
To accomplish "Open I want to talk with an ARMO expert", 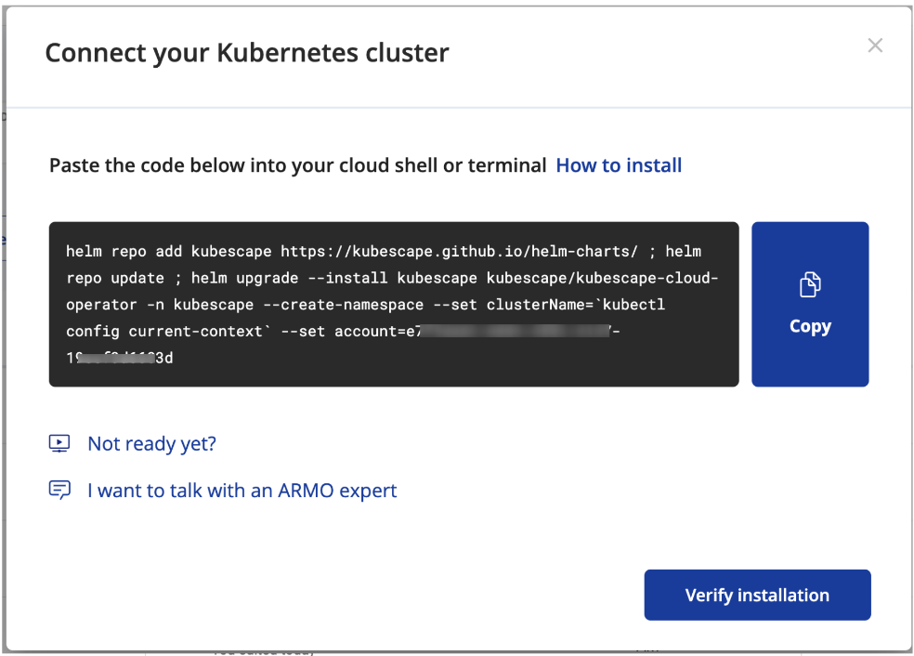I will pyautogui.click(x=242, y=491).
